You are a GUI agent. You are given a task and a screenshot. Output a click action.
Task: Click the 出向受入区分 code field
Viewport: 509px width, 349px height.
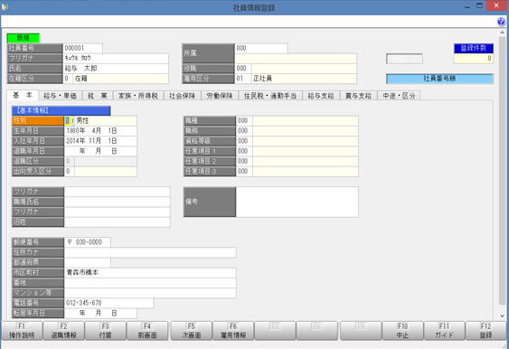(69, 172)
